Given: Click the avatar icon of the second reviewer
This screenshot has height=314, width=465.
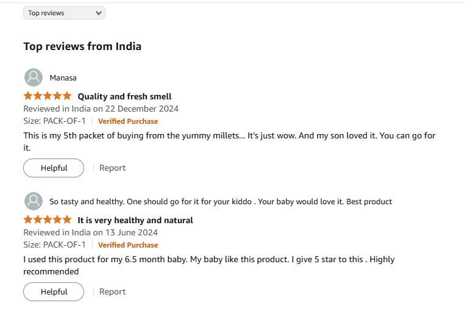Looking at the screenshot, I should pos(33,201).
